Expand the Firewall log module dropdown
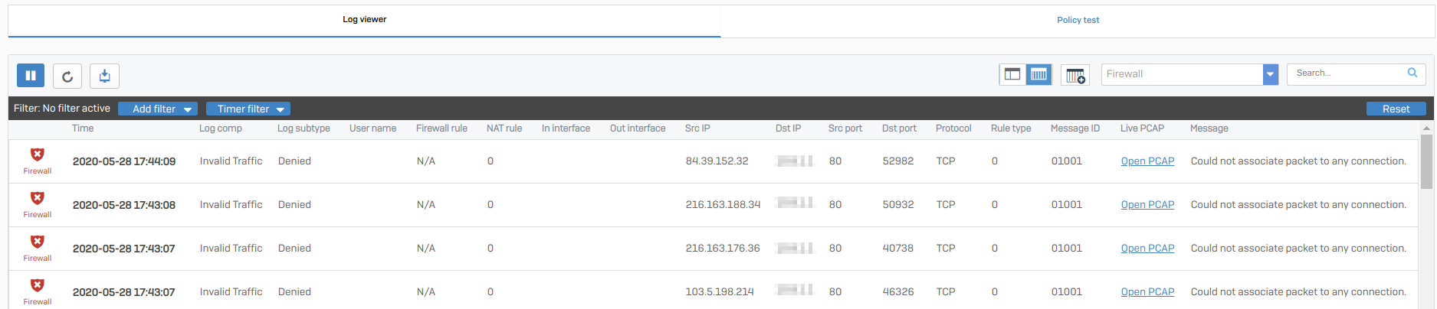 point(1270,74)
